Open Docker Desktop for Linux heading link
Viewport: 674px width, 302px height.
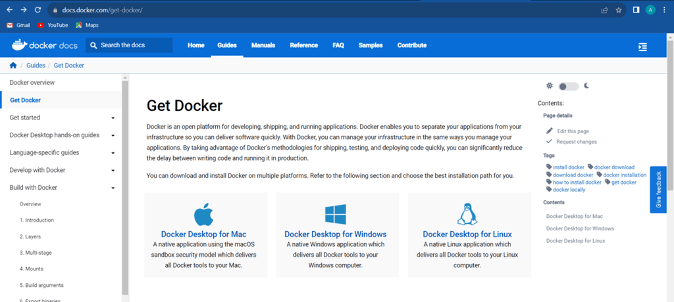[x=467, y=234]
